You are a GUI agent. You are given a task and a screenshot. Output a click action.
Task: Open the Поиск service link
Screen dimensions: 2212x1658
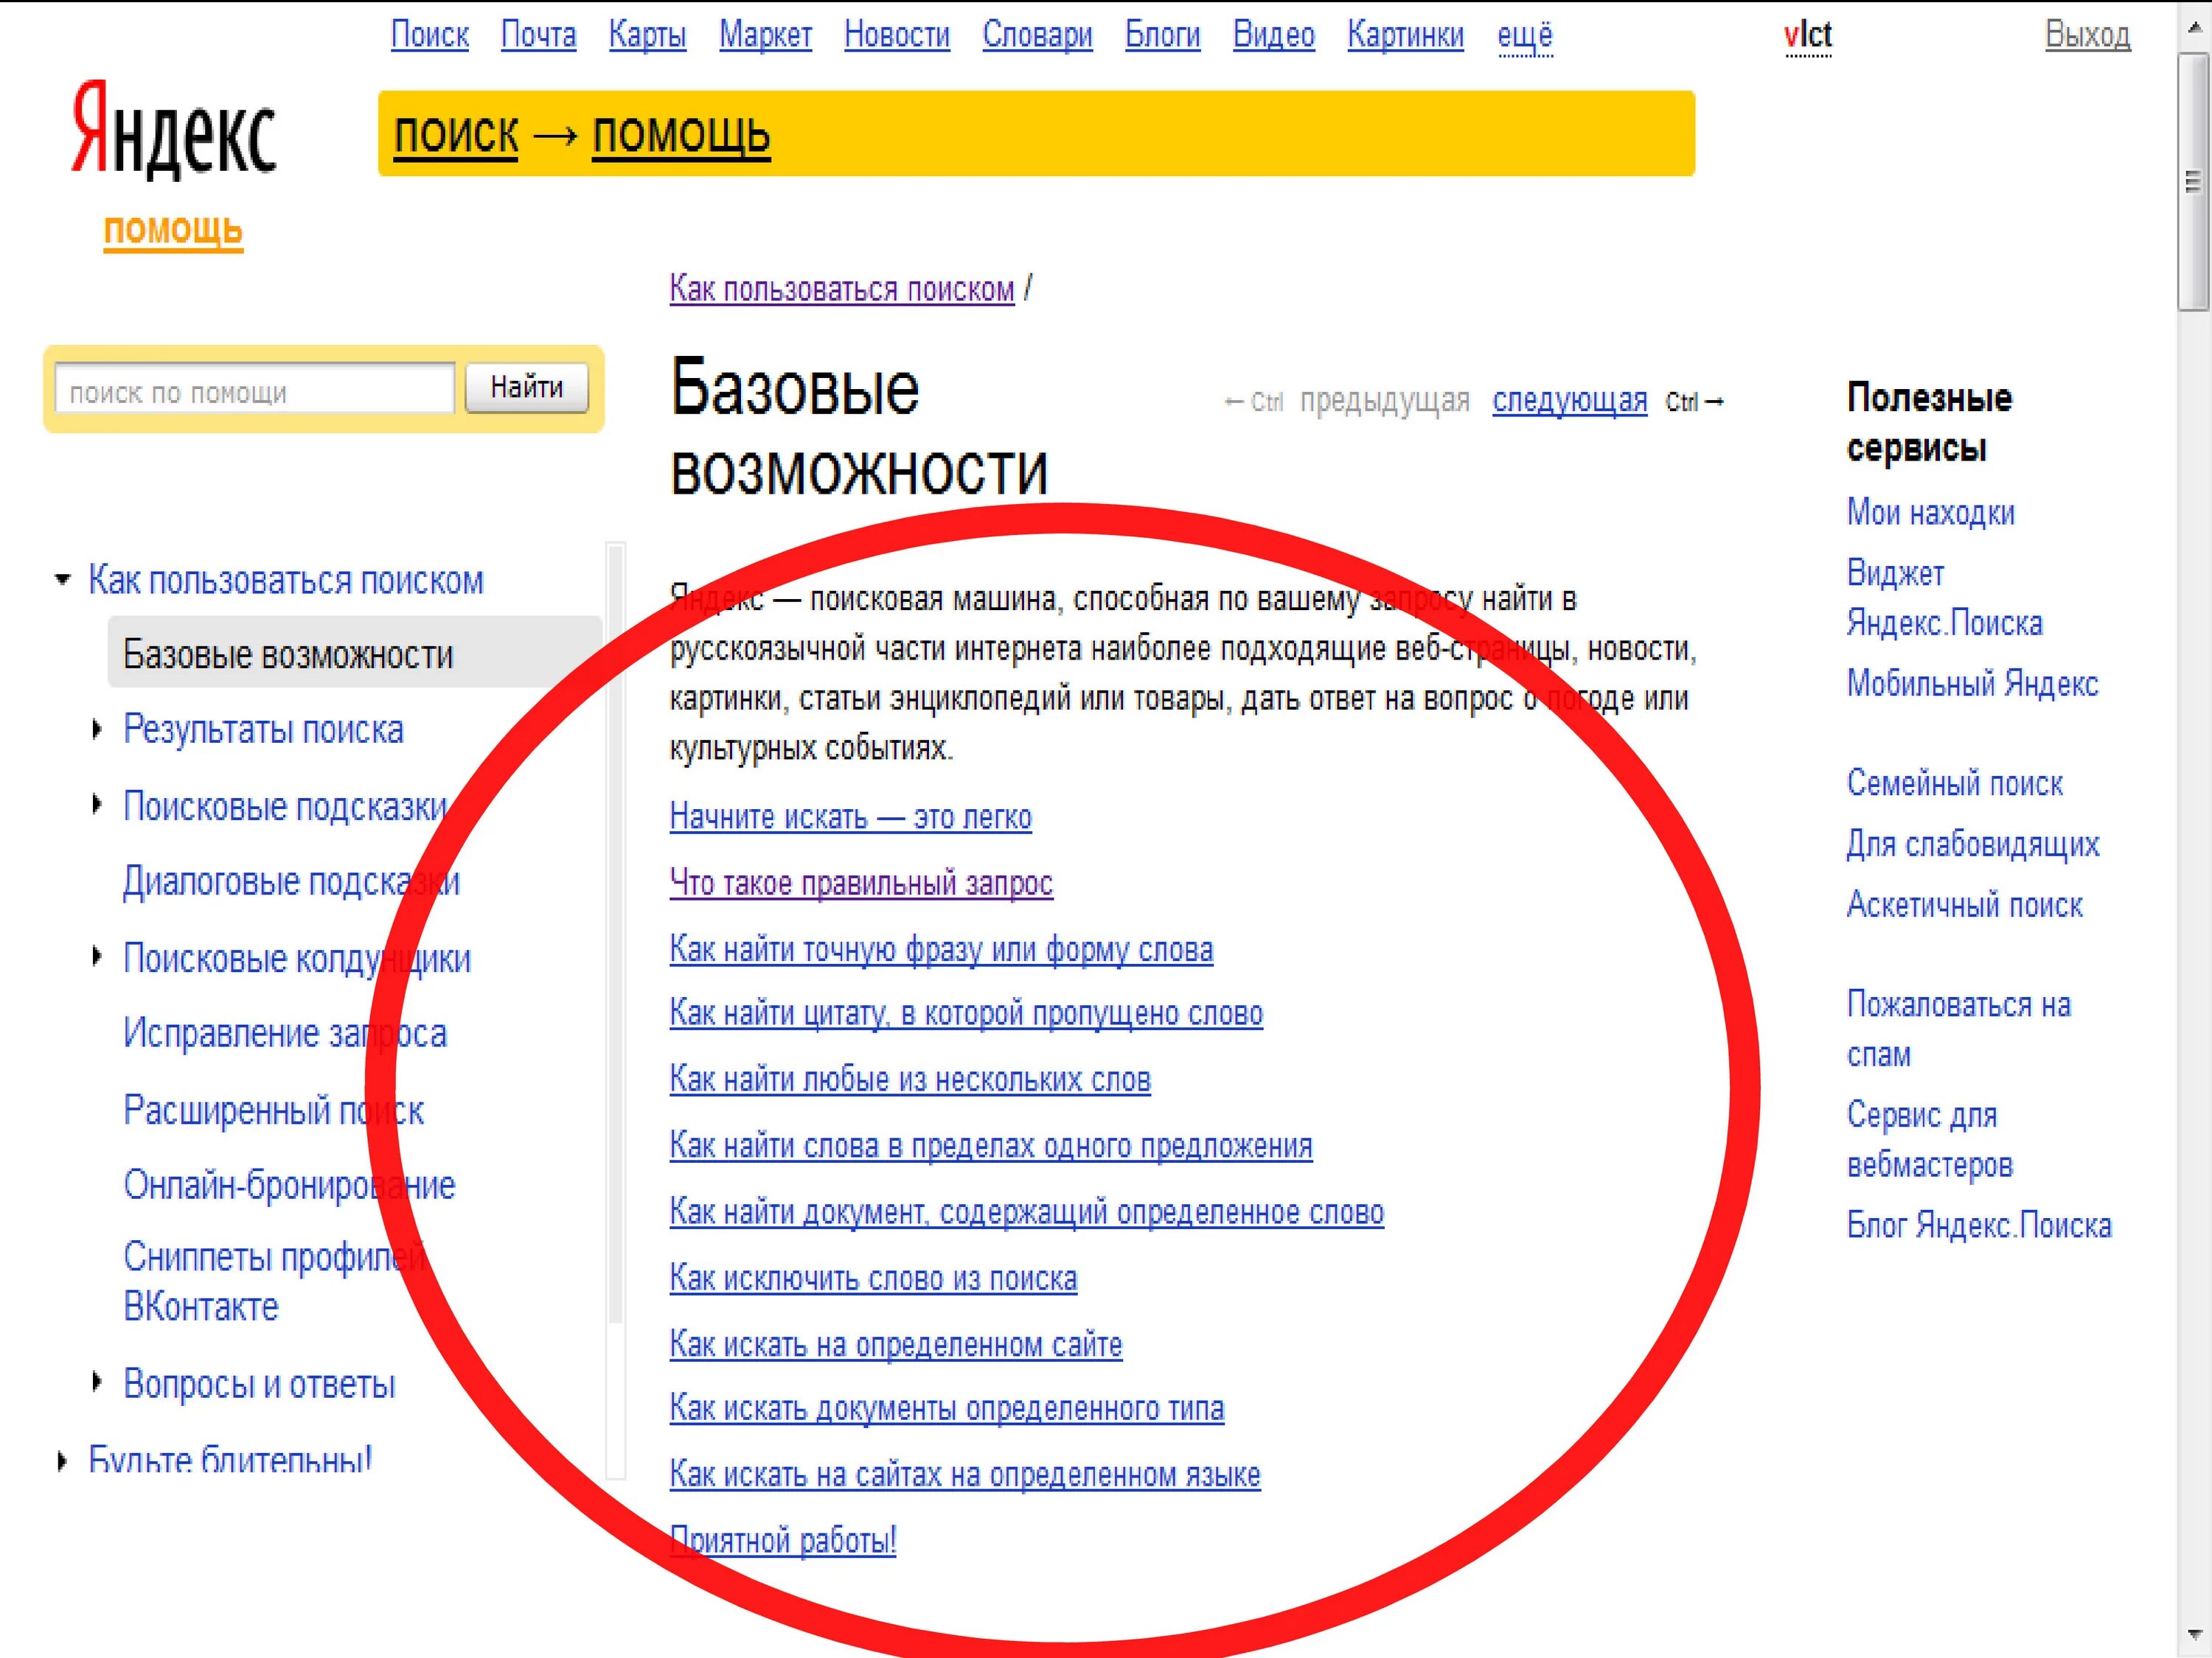(430, 35)
